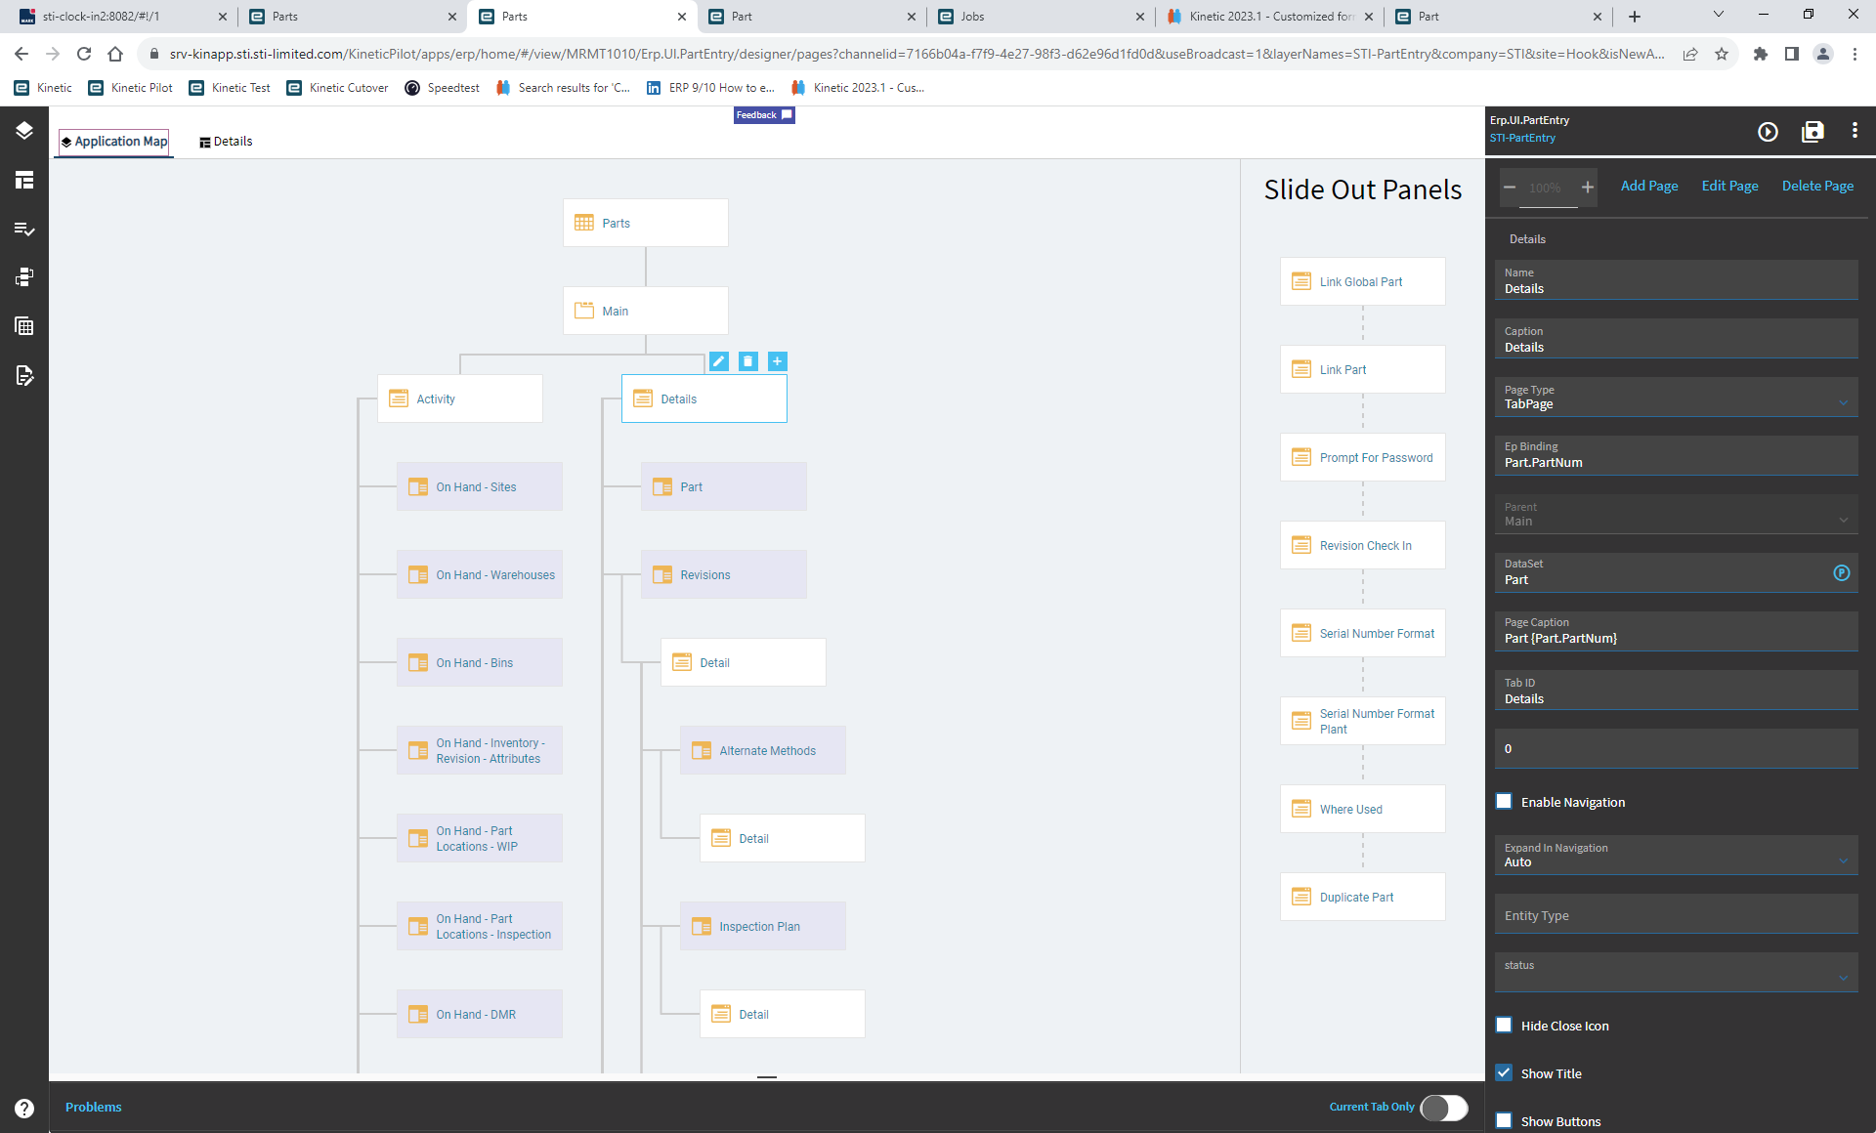The height and width of the screenshot is (1133, 1876).
Task: Open browser extensions puzzle icon
Action: (1761, 54)
